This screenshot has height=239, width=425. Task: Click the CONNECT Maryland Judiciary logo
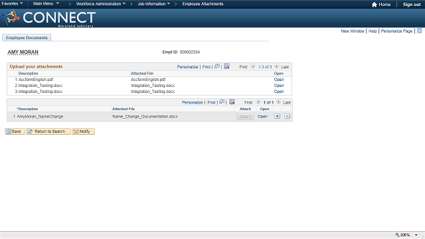pos(48,18)
